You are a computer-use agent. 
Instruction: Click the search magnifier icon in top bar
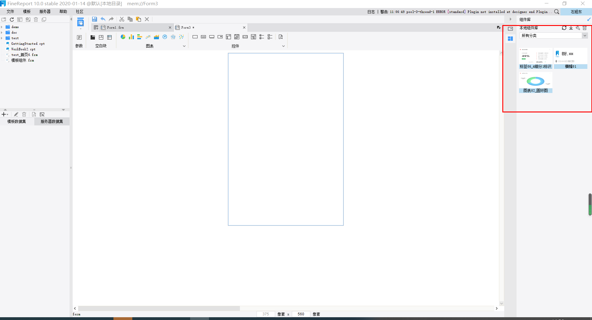(557, 12)
